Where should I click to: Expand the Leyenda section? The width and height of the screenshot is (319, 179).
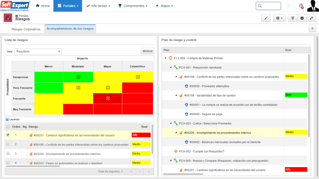point(7,120)
